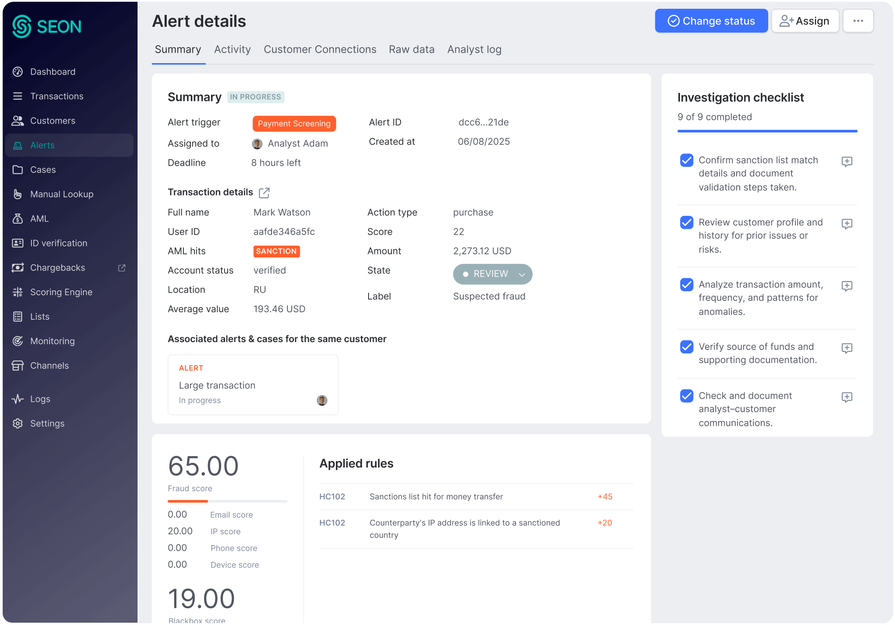Click Alert ID dcc6...21de

[483, 122]
